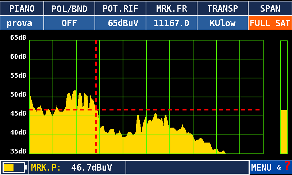Open the 'prova' plan value

click(22, 23)
